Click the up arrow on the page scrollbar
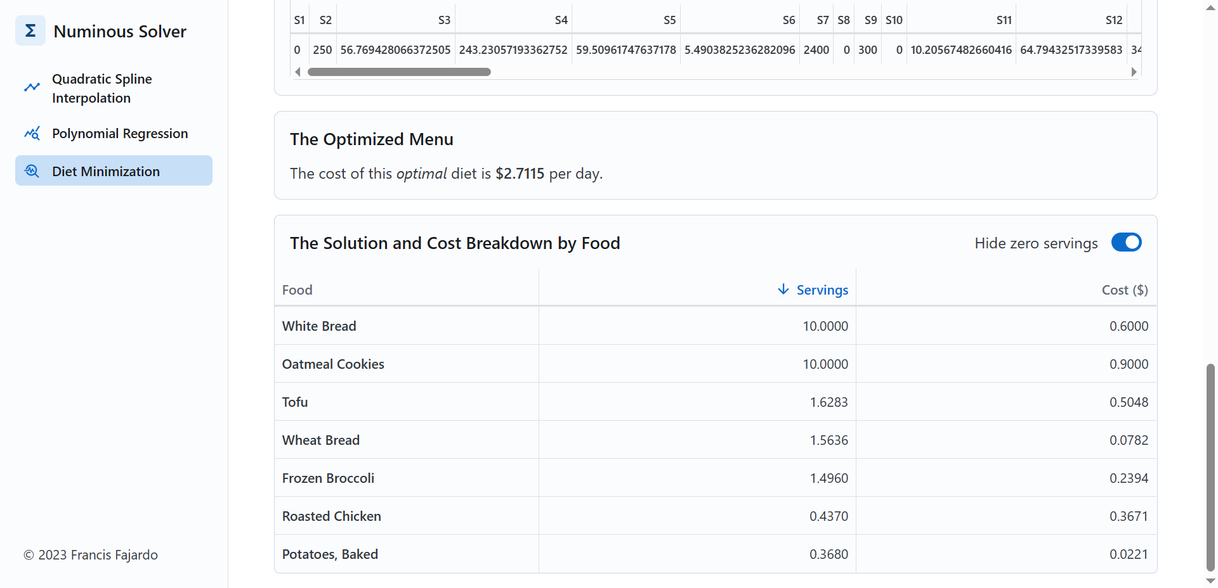The height and width of the screenshot is (588, 1218). pos(1209,8)
